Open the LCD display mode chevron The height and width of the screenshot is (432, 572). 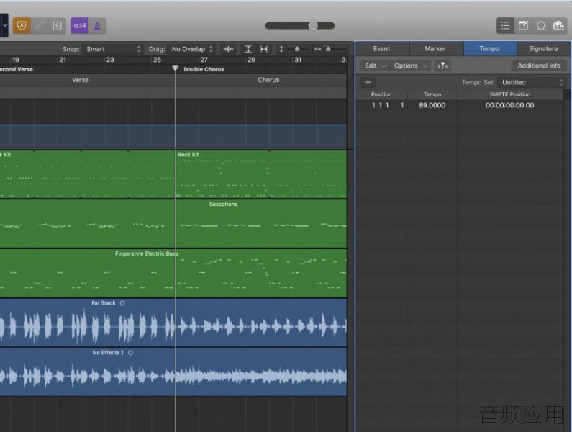[x=5, y=26]
